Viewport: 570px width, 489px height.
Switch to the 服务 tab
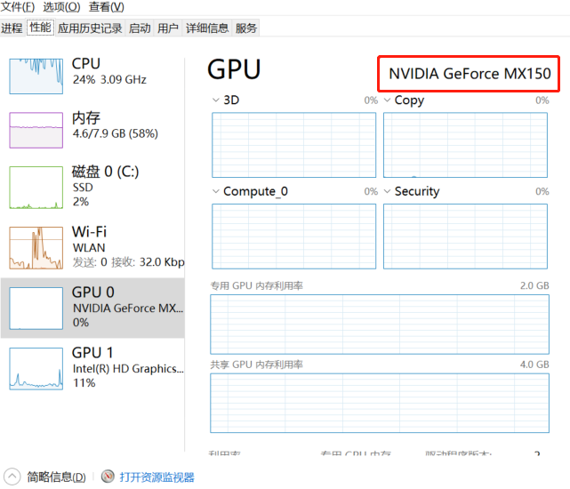[246, 28]
